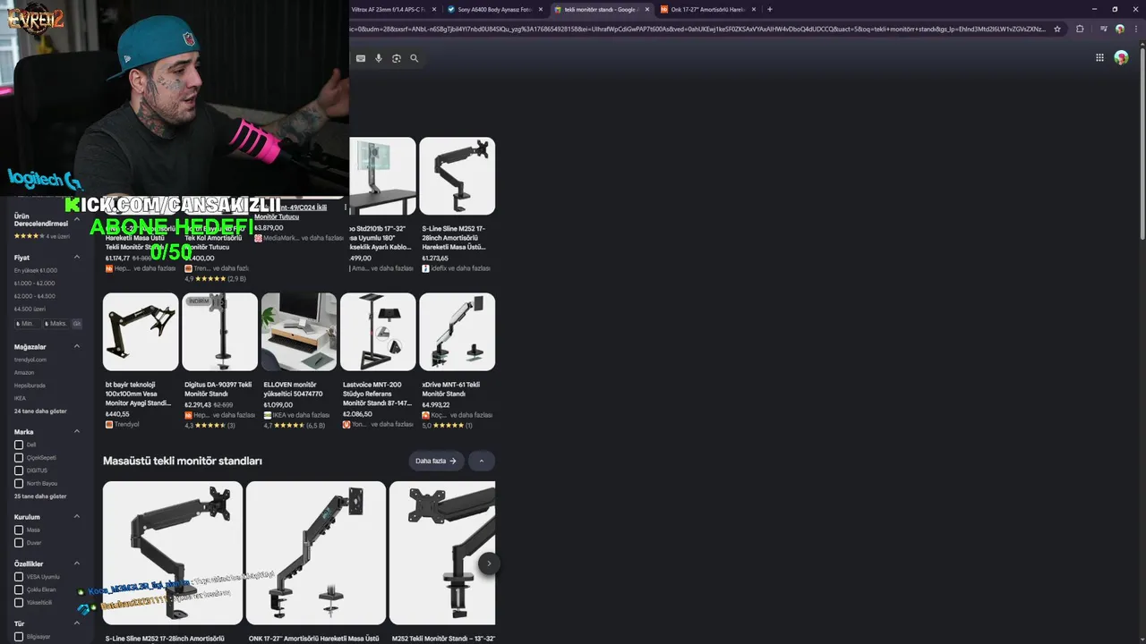This screenshot has width=1146, height=644.
Task: Check the DIGITUS brand checkbox
Action: pyautogui.click(x=19, y=470)
